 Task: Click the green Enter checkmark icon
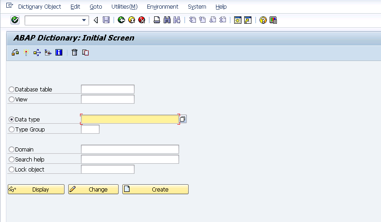[15, 20]
